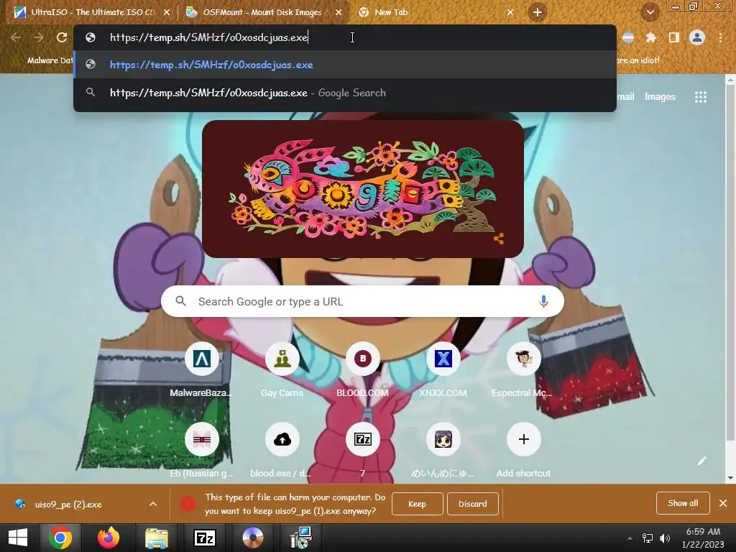Viewport: 736px width, 552px height.
Task: Close the OSFMount tab
Action: coord(339,13)
